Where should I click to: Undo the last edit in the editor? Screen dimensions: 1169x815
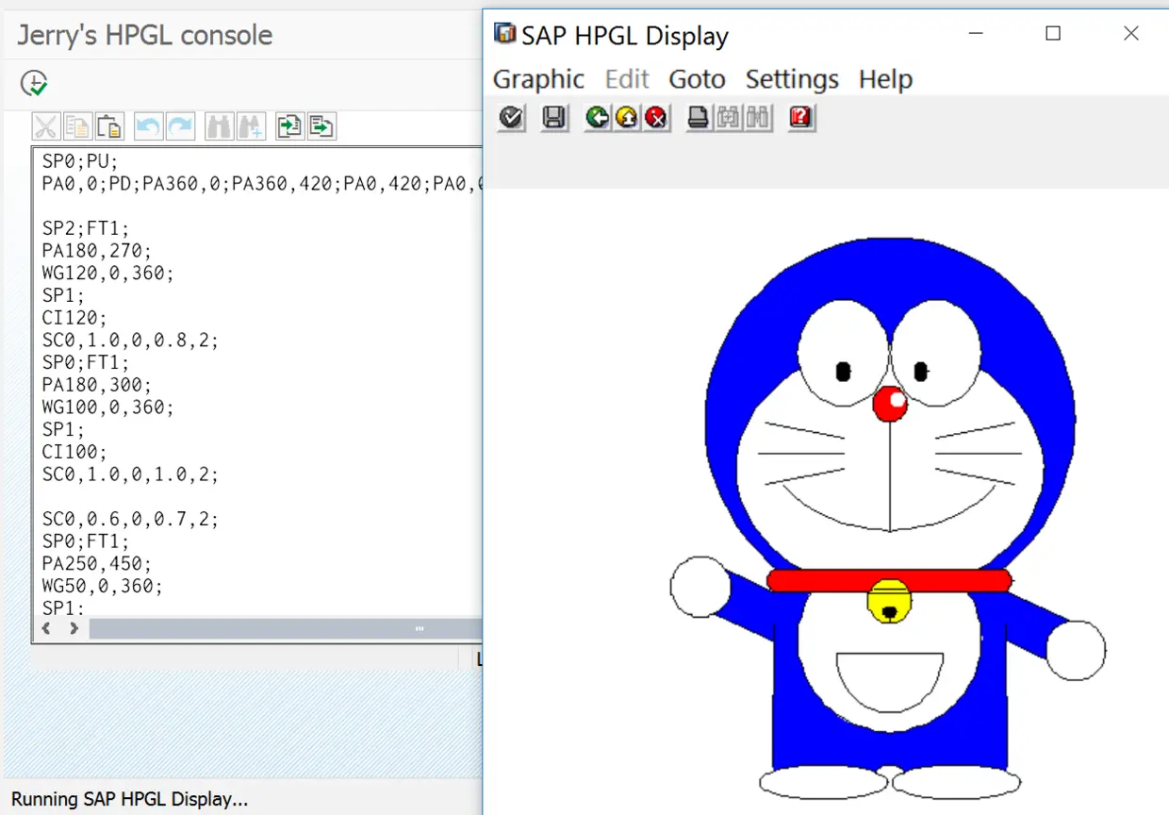click(x=148, y=126)
